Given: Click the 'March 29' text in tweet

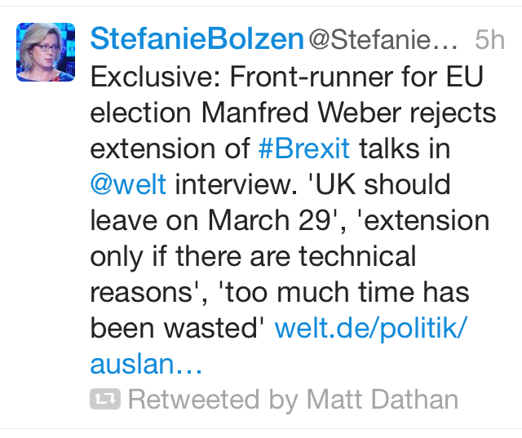Looking at the screenshot, I should 269,220.
